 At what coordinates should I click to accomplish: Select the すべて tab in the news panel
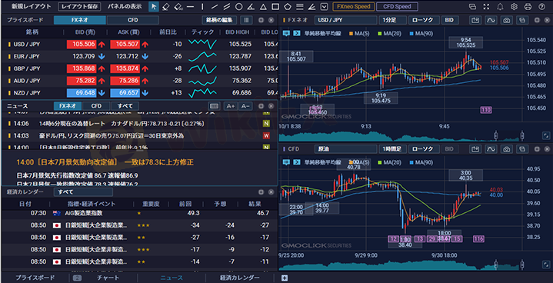(x=125, y=106)
